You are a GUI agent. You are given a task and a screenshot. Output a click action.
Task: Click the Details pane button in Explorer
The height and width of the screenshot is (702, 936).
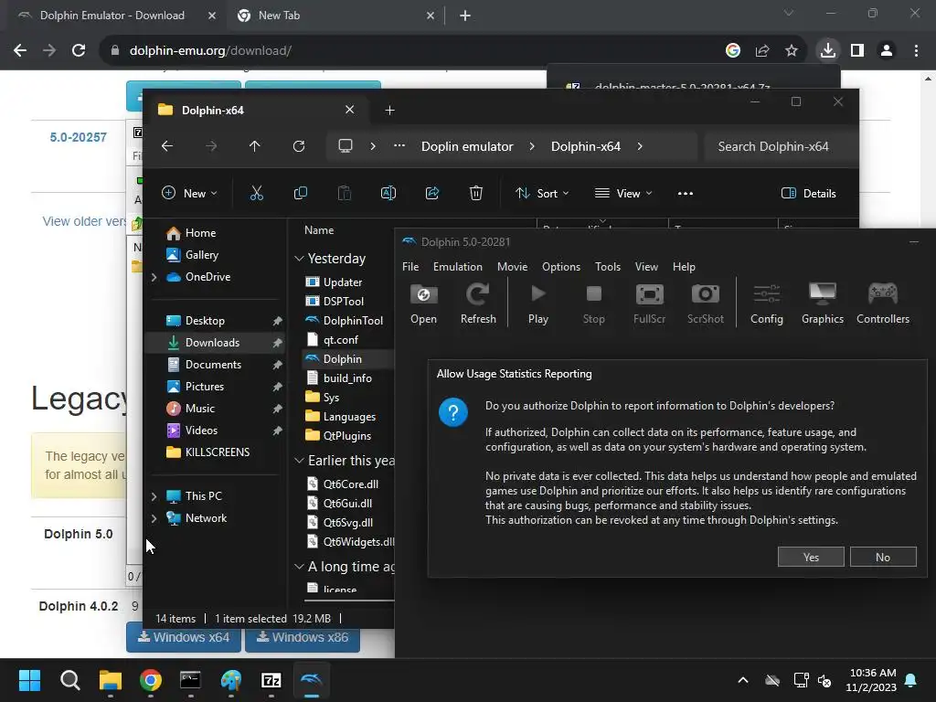click(809, 193)
